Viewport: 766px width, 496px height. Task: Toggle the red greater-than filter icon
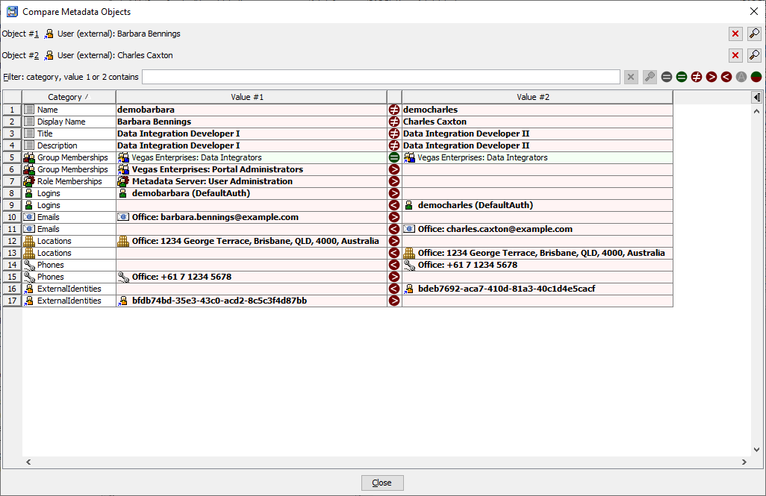click(711, 77)
